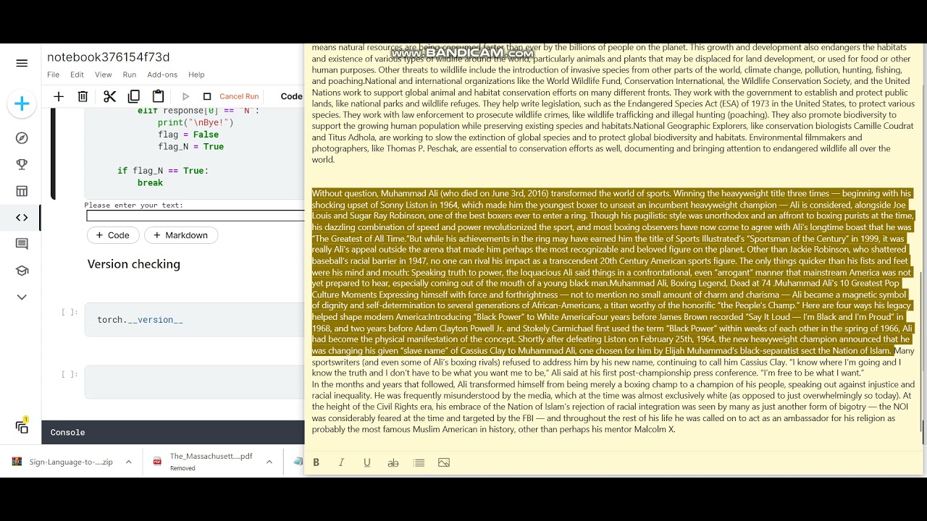
Task: Toggle italic in sticky note
Action: click(x=341, y=462)
